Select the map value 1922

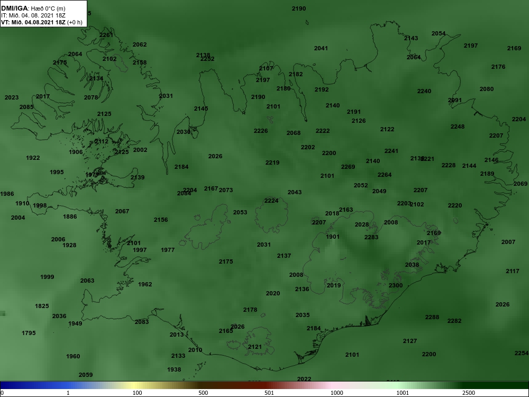(x=33, y=158)
